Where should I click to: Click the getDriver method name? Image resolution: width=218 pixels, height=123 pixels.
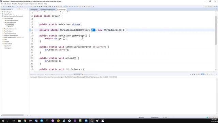(78, 36)
